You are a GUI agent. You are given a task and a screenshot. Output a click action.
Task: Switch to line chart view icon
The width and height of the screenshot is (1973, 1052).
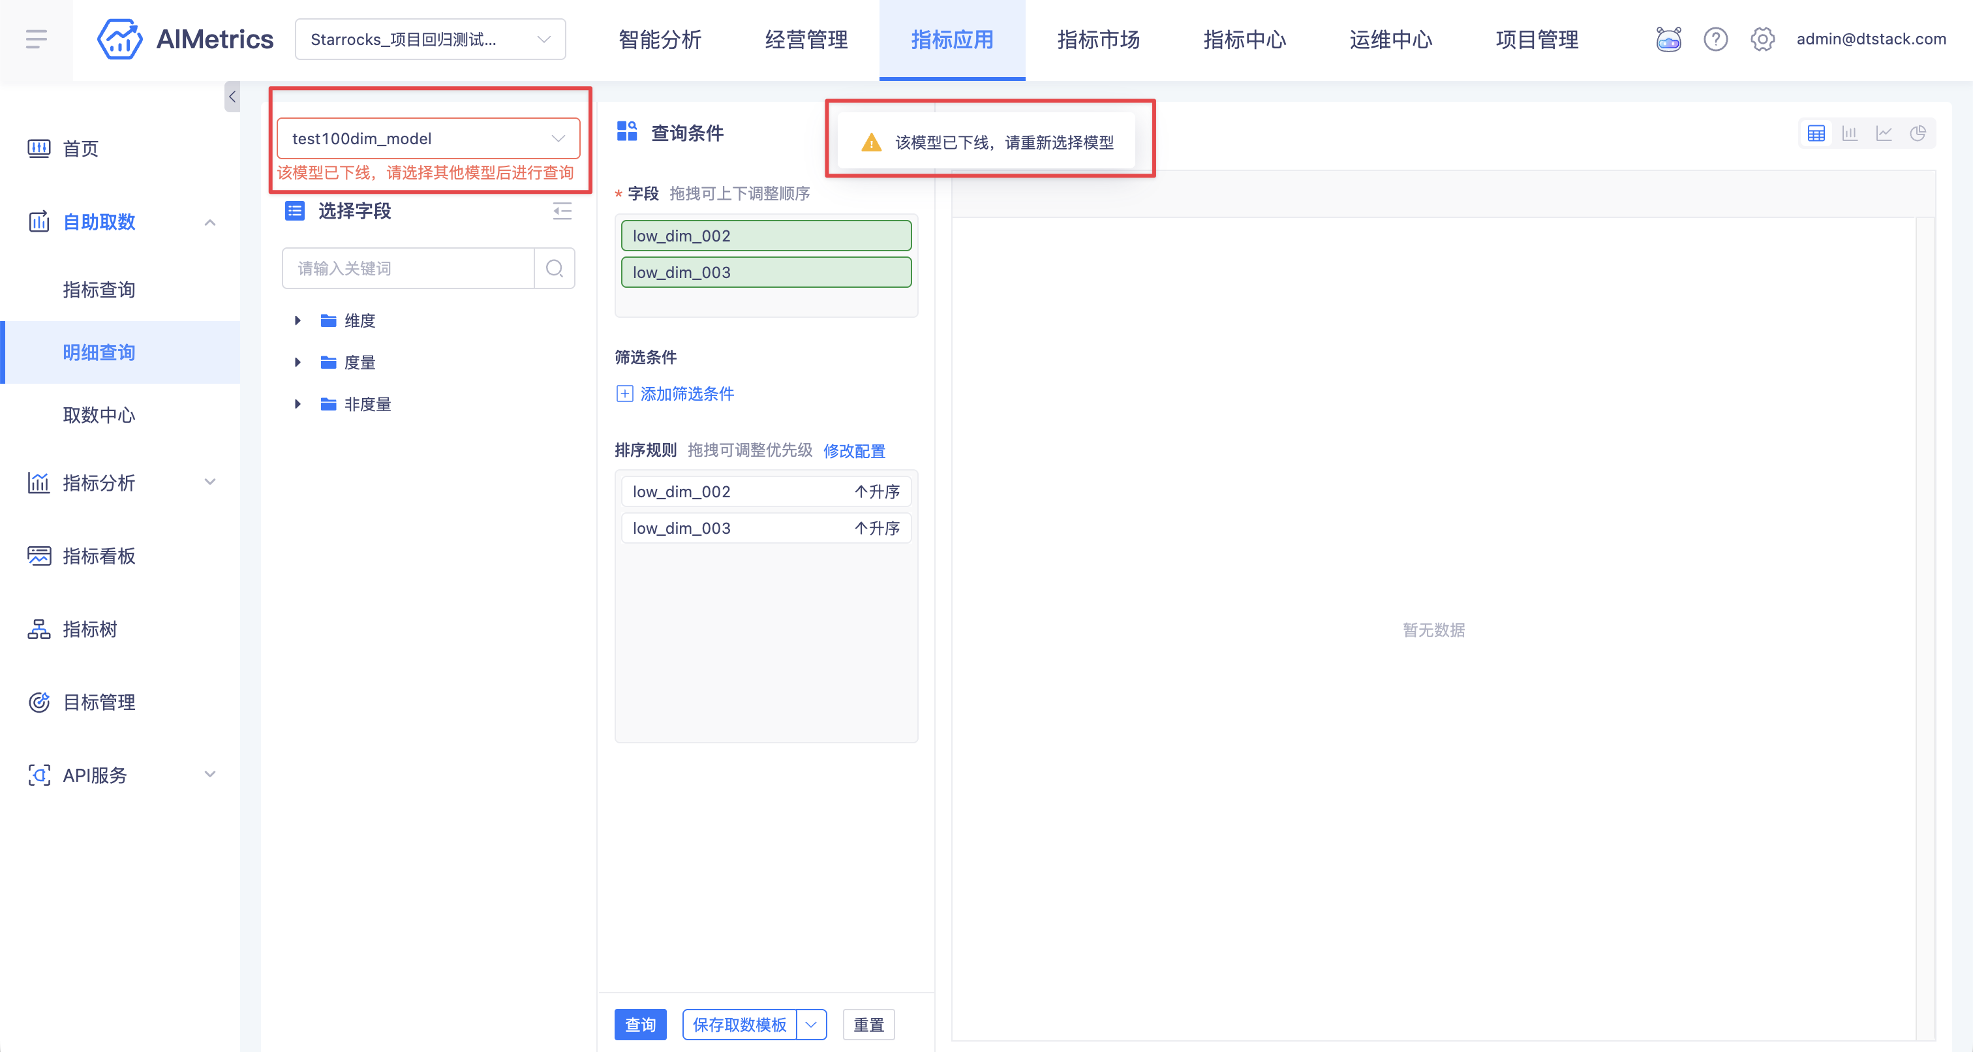point(1884,133)
